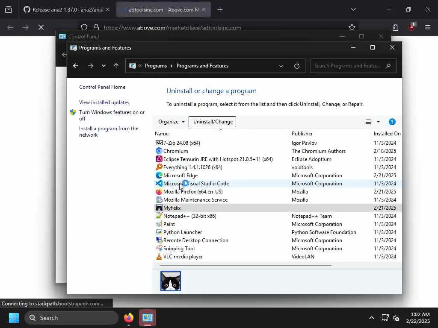Change your view list icon
This screenshot has height=328, width=438.
pos(368,122)
